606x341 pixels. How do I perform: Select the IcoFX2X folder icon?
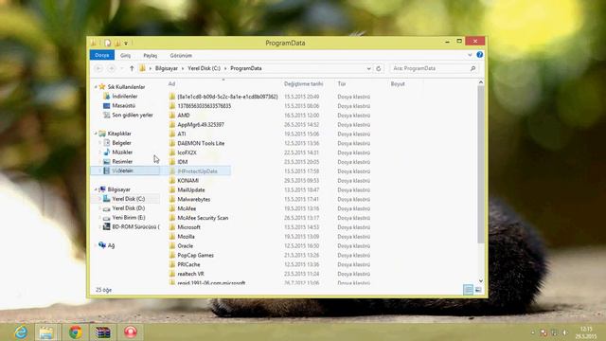tap(172, 153)
